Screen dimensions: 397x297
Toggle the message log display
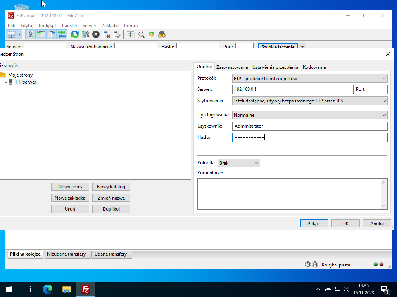click(30, 34)
